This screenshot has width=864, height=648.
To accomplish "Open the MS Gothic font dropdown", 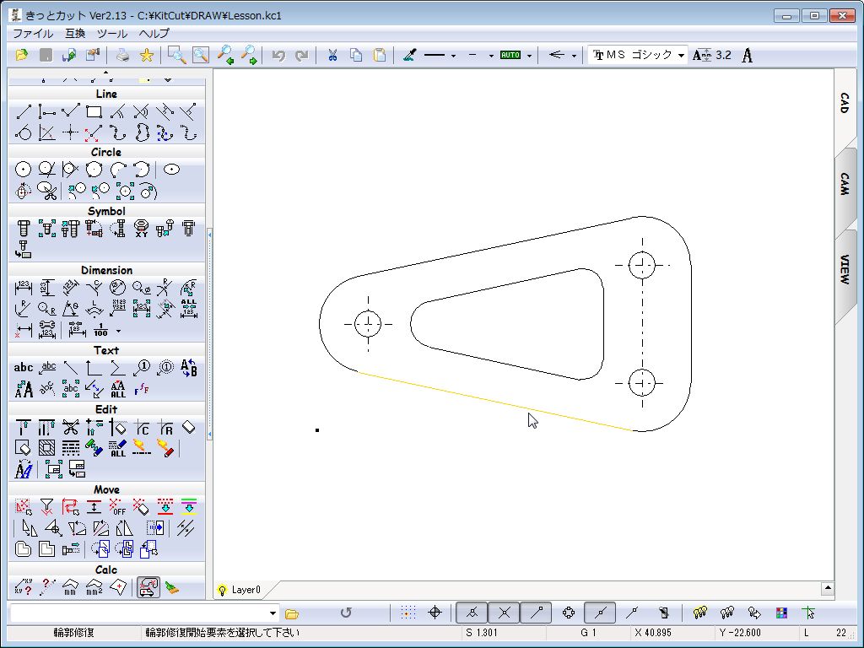I will pyautogui.click(x=682, y=55).
